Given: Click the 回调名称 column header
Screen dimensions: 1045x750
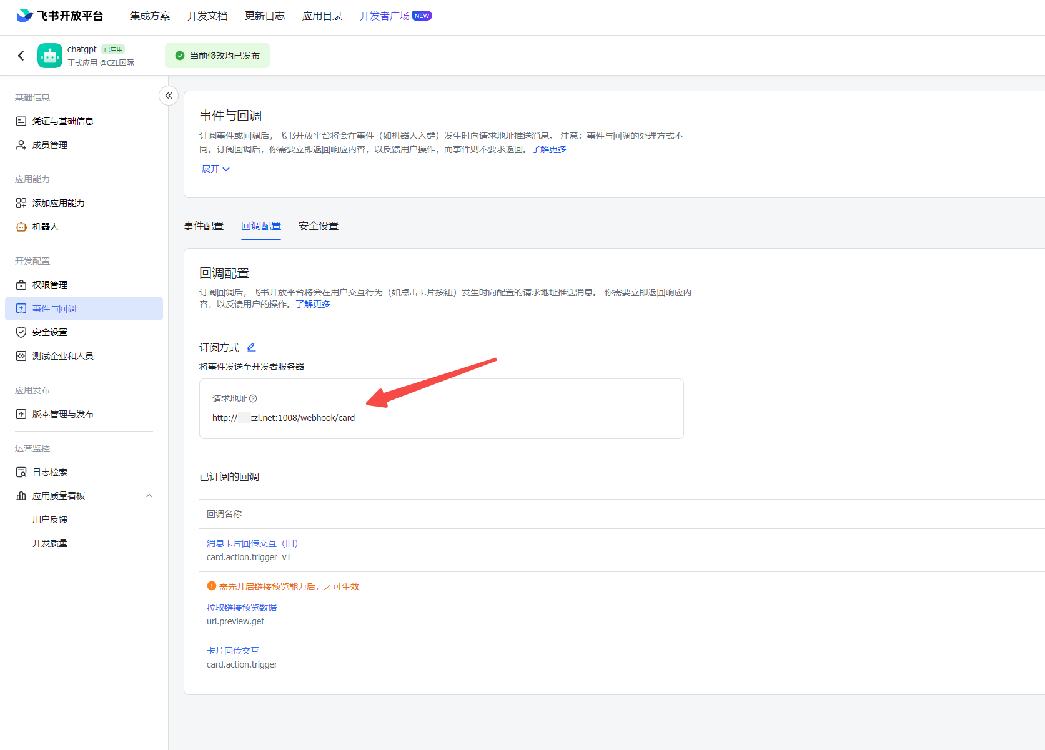Looking at the screenshot, I should [224, 514].
